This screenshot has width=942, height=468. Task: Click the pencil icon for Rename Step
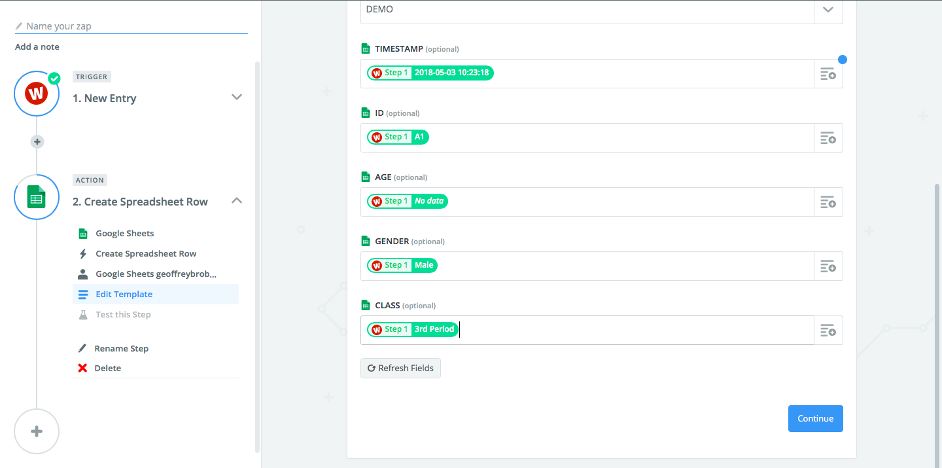(x=82, y=348)
